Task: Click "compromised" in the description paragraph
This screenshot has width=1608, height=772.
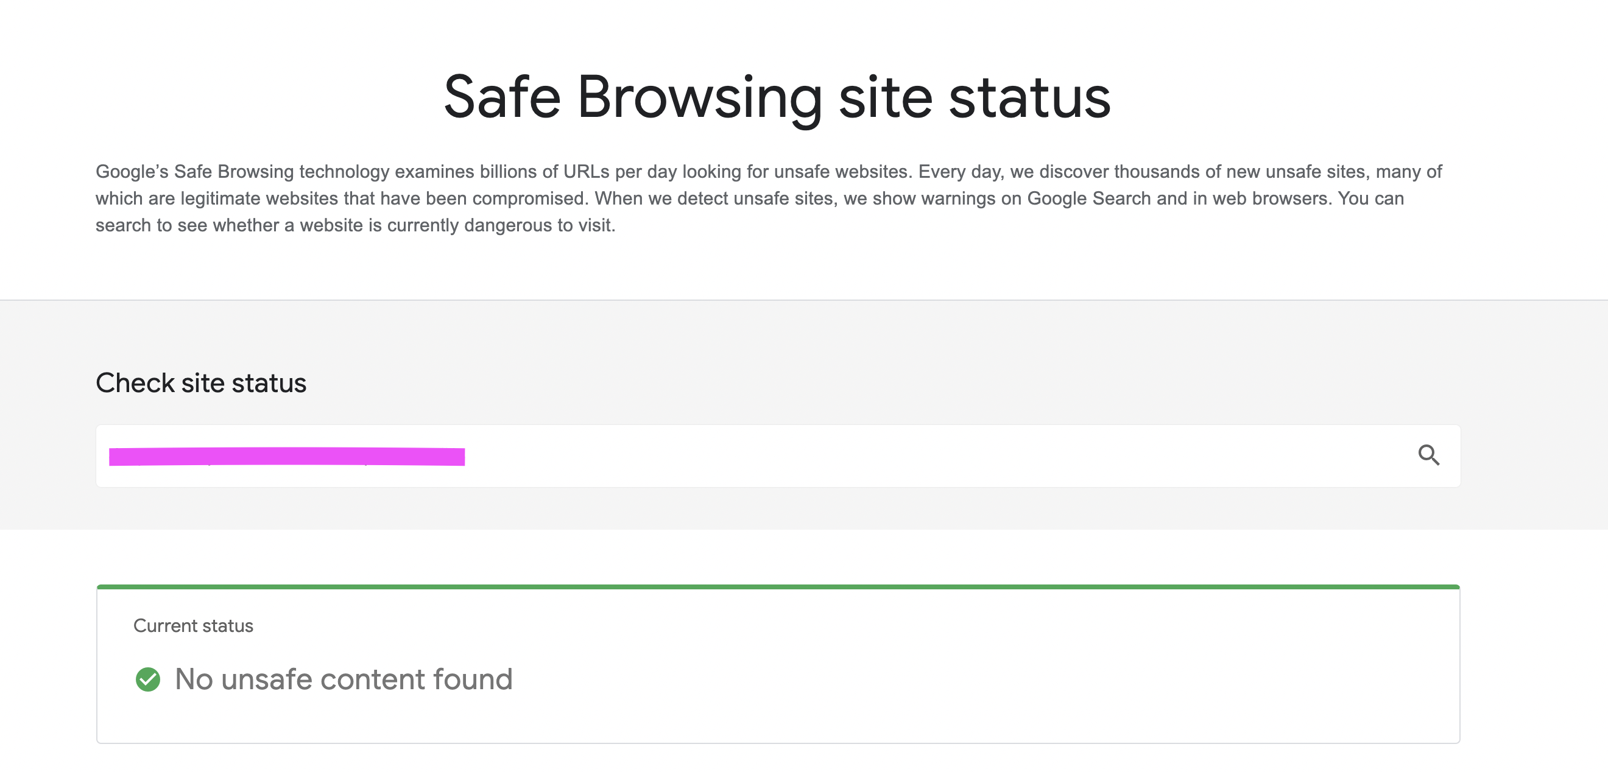Action: click(529, 198)
